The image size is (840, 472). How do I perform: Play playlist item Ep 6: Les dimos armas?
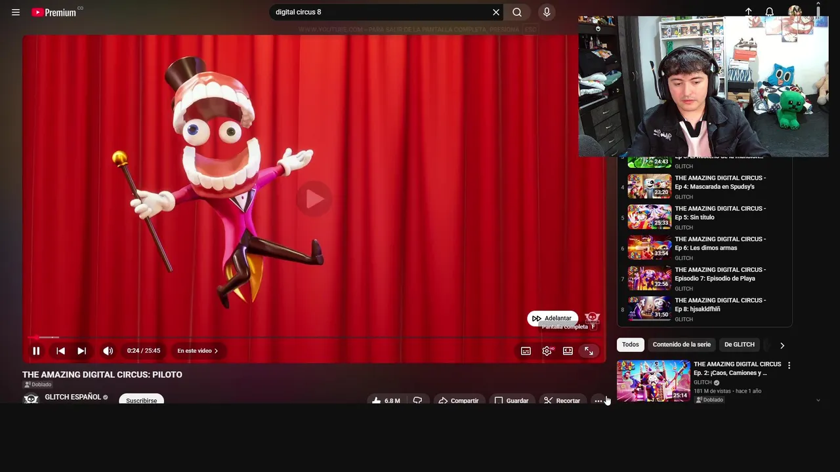click(x=720, y=243)
